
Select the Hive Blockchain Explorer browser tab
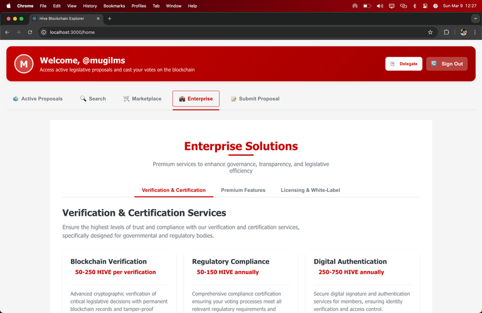[66, 18]
